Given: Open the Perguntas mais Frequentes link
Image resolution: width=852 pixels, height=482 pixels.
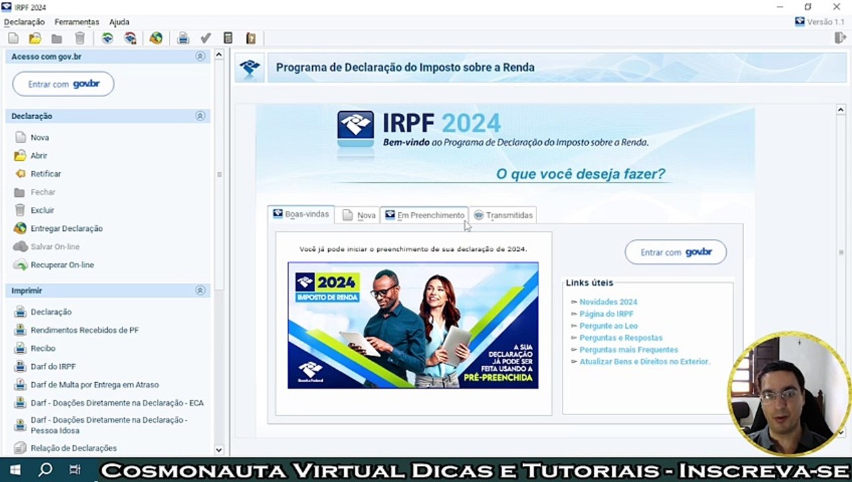Looking at the screenshot, I should pos(629,350).
